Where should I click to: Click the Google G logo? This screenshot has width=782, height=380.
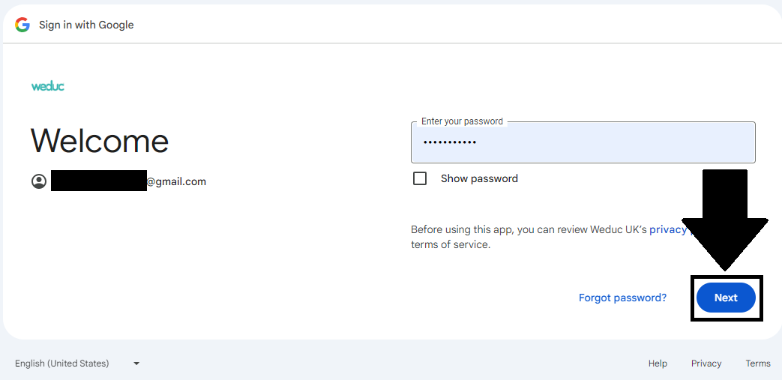(22, 25)
